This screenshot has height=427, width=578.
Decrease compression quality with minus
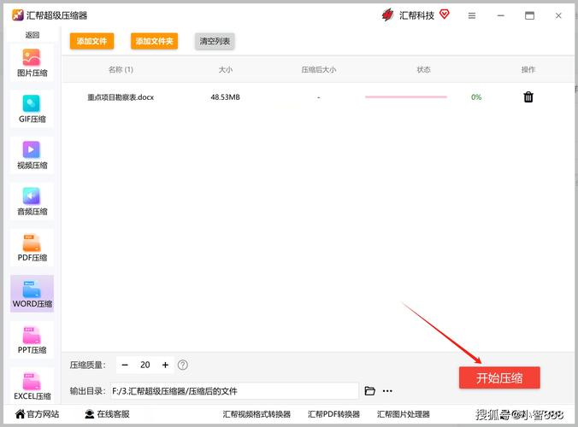tap(125, 365)
